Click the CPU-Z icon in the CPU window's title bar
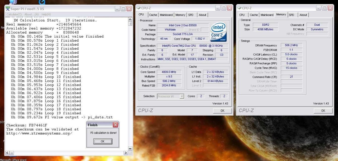 pyautogui.click(x=138, y=8)
